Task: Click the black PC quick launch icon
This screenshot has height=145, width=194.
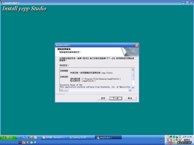Action: [20, 142]
